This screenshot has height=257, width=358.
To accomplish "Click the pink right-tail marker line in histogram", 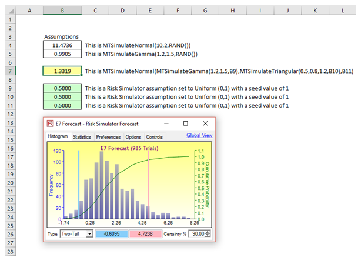I will pos(148,184).
